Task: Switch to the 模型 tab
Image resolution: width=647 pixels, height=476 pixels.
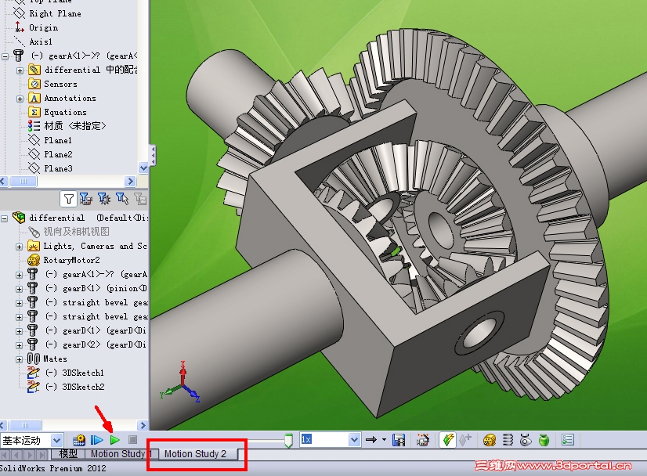Action: [x=68, y=454]
